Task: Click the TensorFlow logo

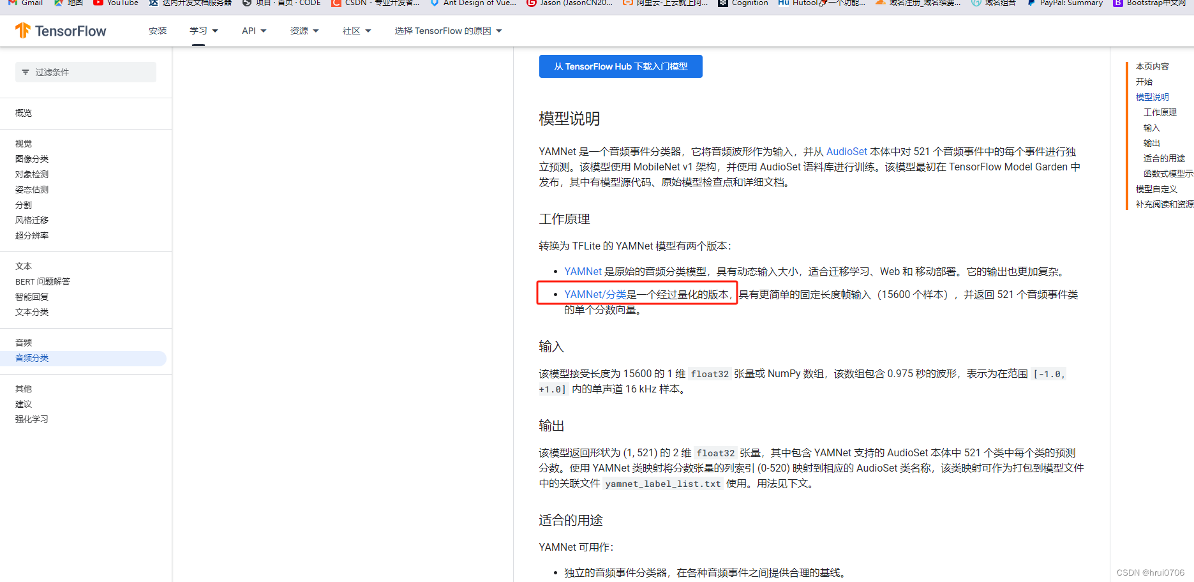Action: 61,31
